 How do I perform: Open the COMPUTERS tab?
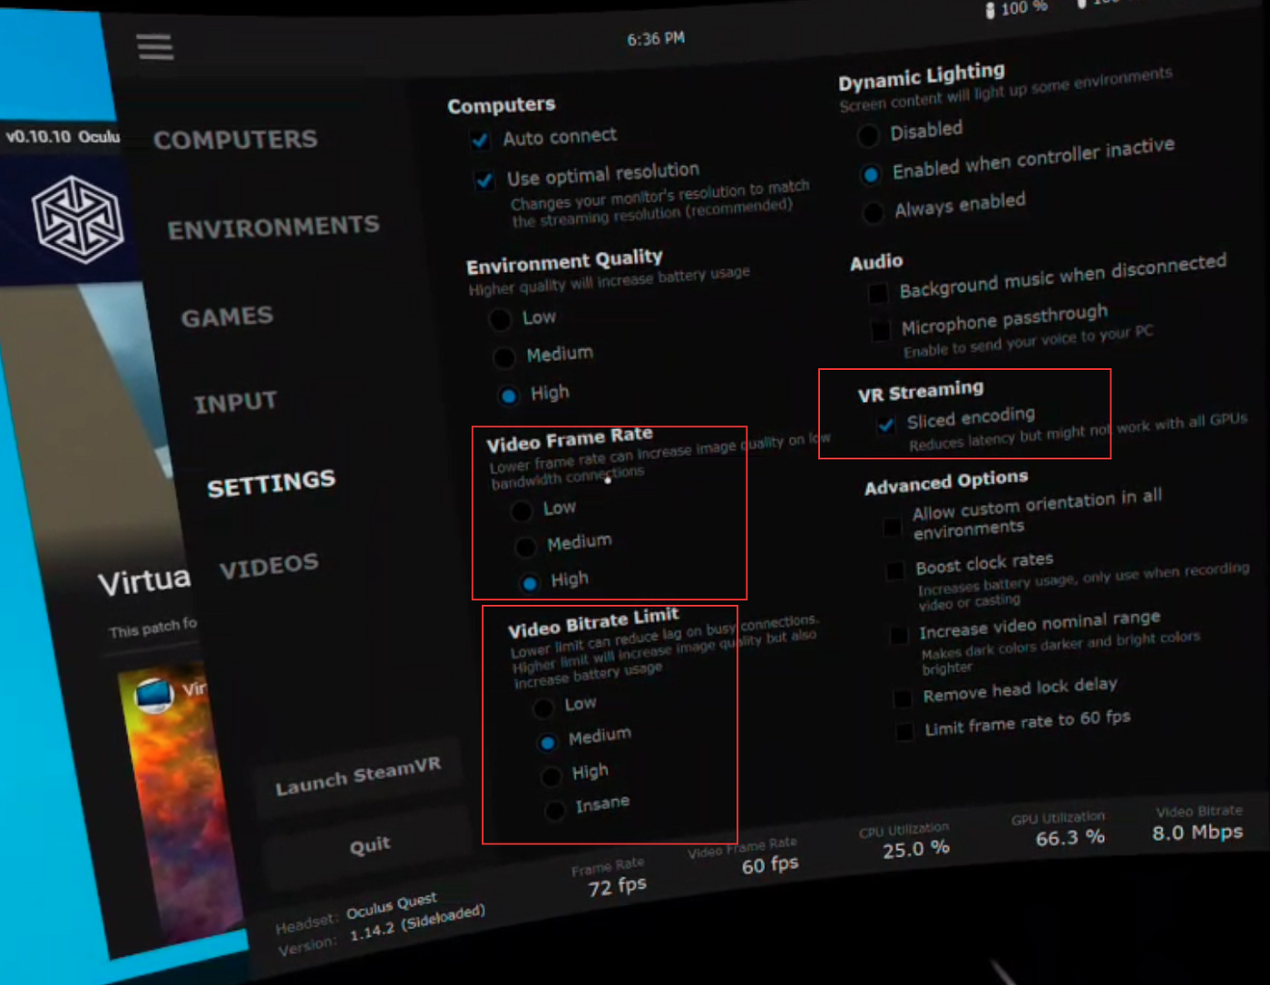click(x=236, y=140)
